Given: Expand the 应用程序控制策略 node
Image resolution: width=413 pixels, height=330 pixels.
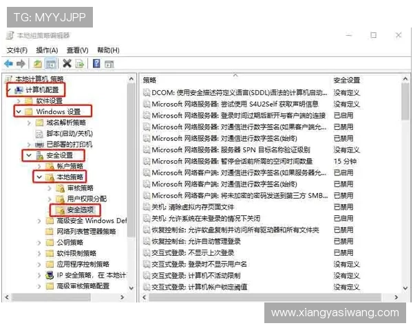Looking at the screenshot, I should [39, 264].
